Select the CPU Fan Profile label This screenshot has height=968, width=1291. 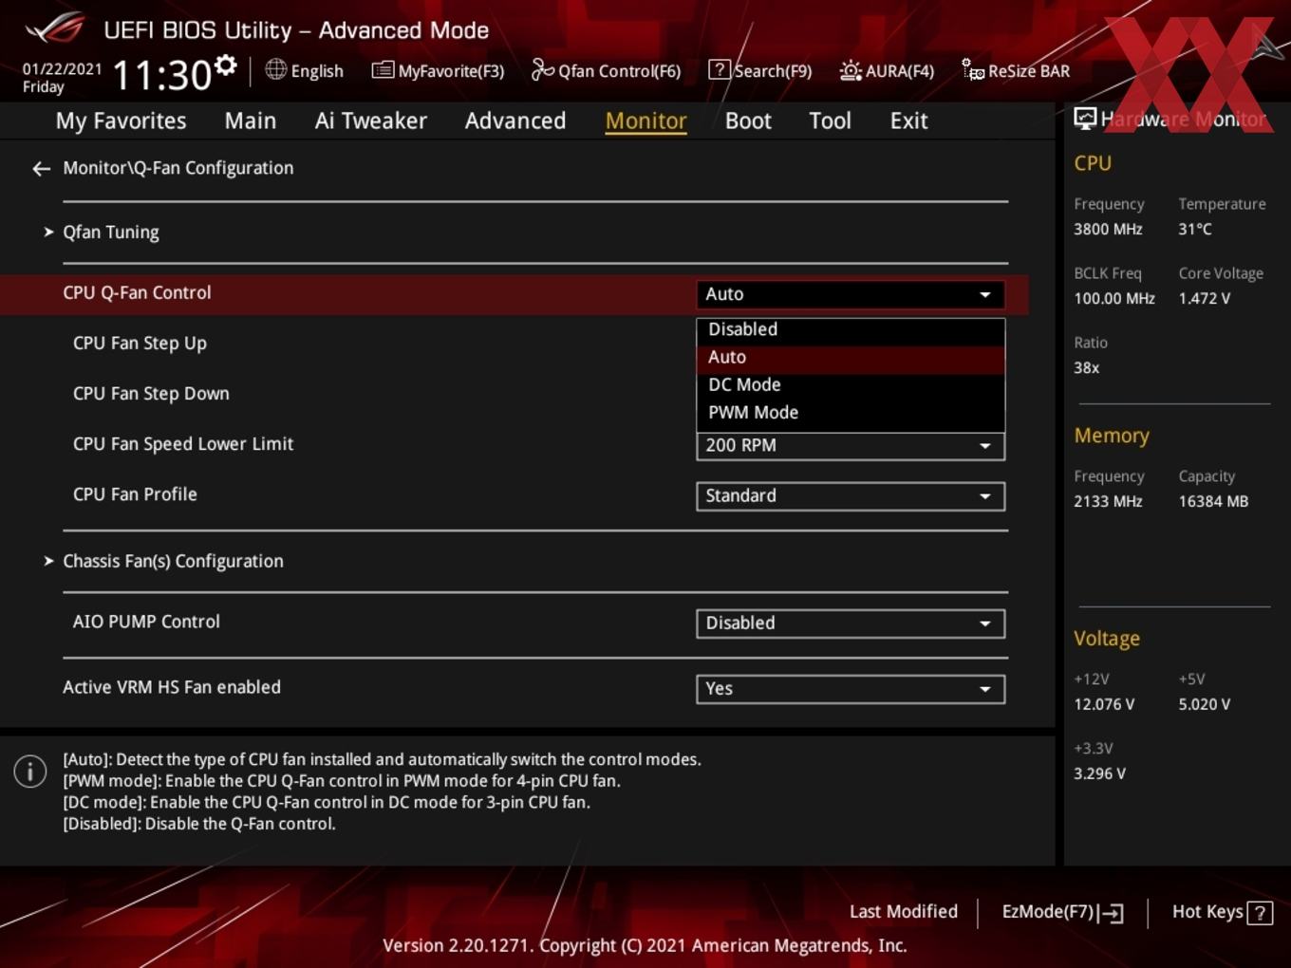135,494
